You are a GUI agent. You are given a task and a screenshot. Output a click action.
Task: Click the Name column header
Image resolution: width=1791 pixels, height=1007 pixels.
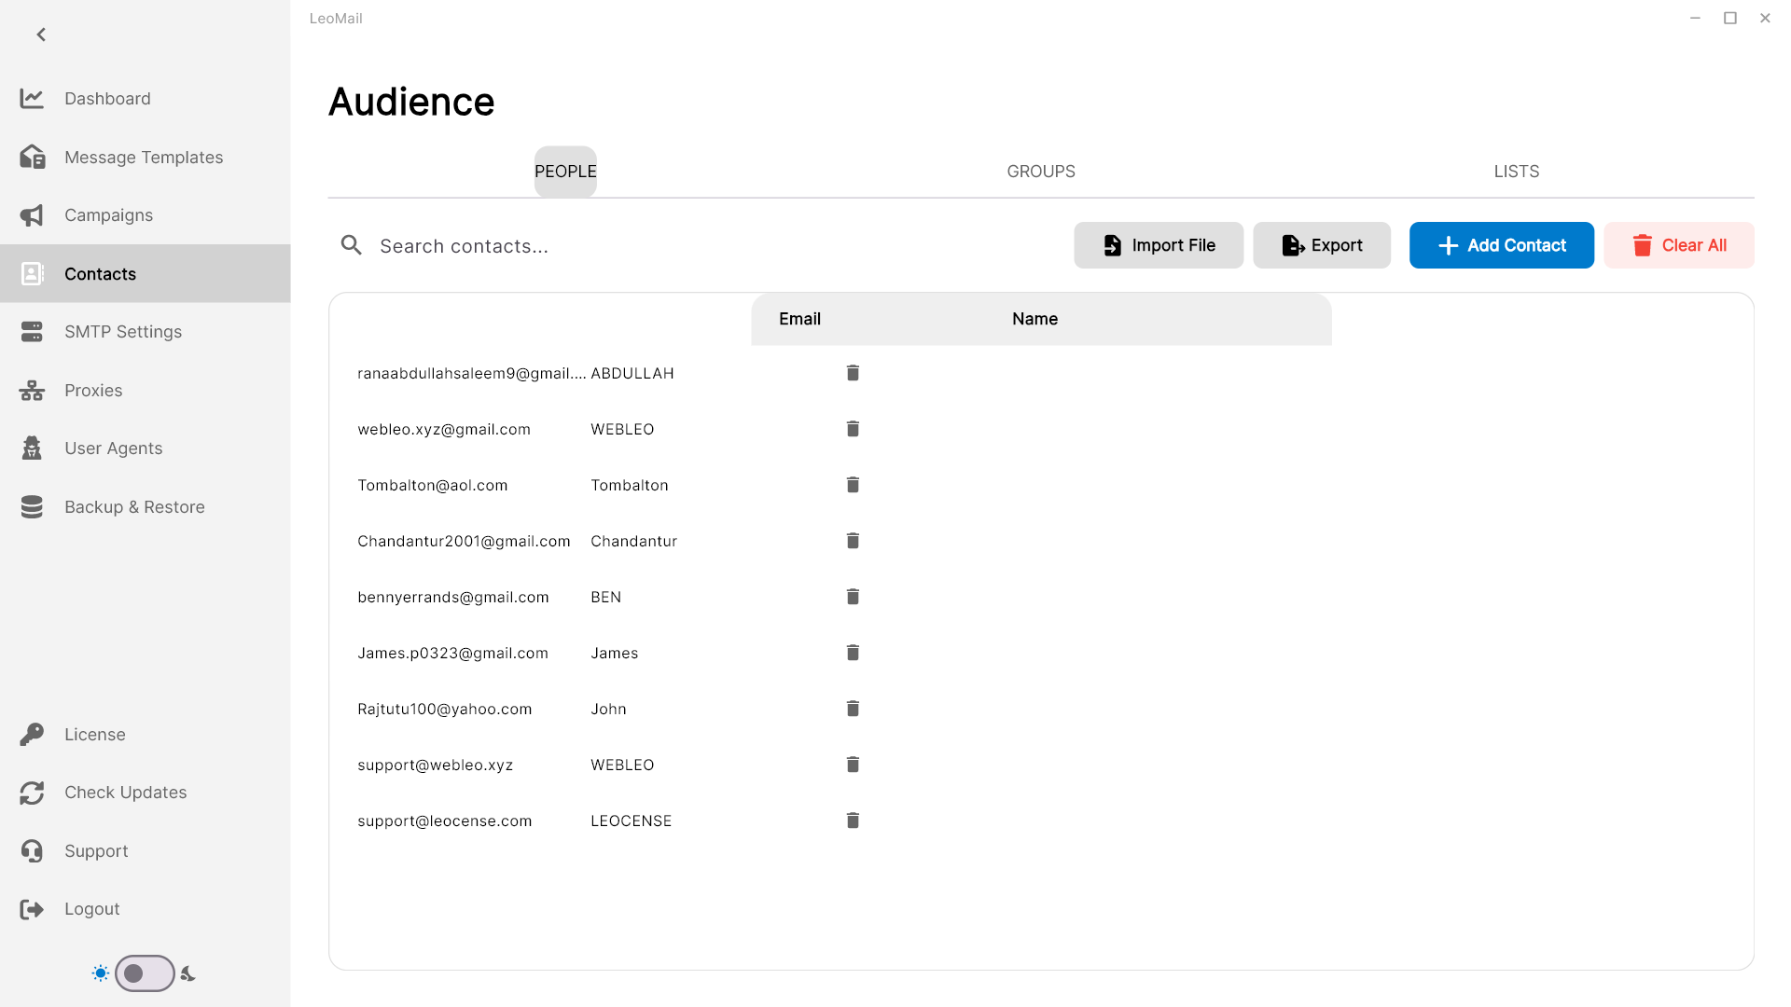pos(1034,319)
